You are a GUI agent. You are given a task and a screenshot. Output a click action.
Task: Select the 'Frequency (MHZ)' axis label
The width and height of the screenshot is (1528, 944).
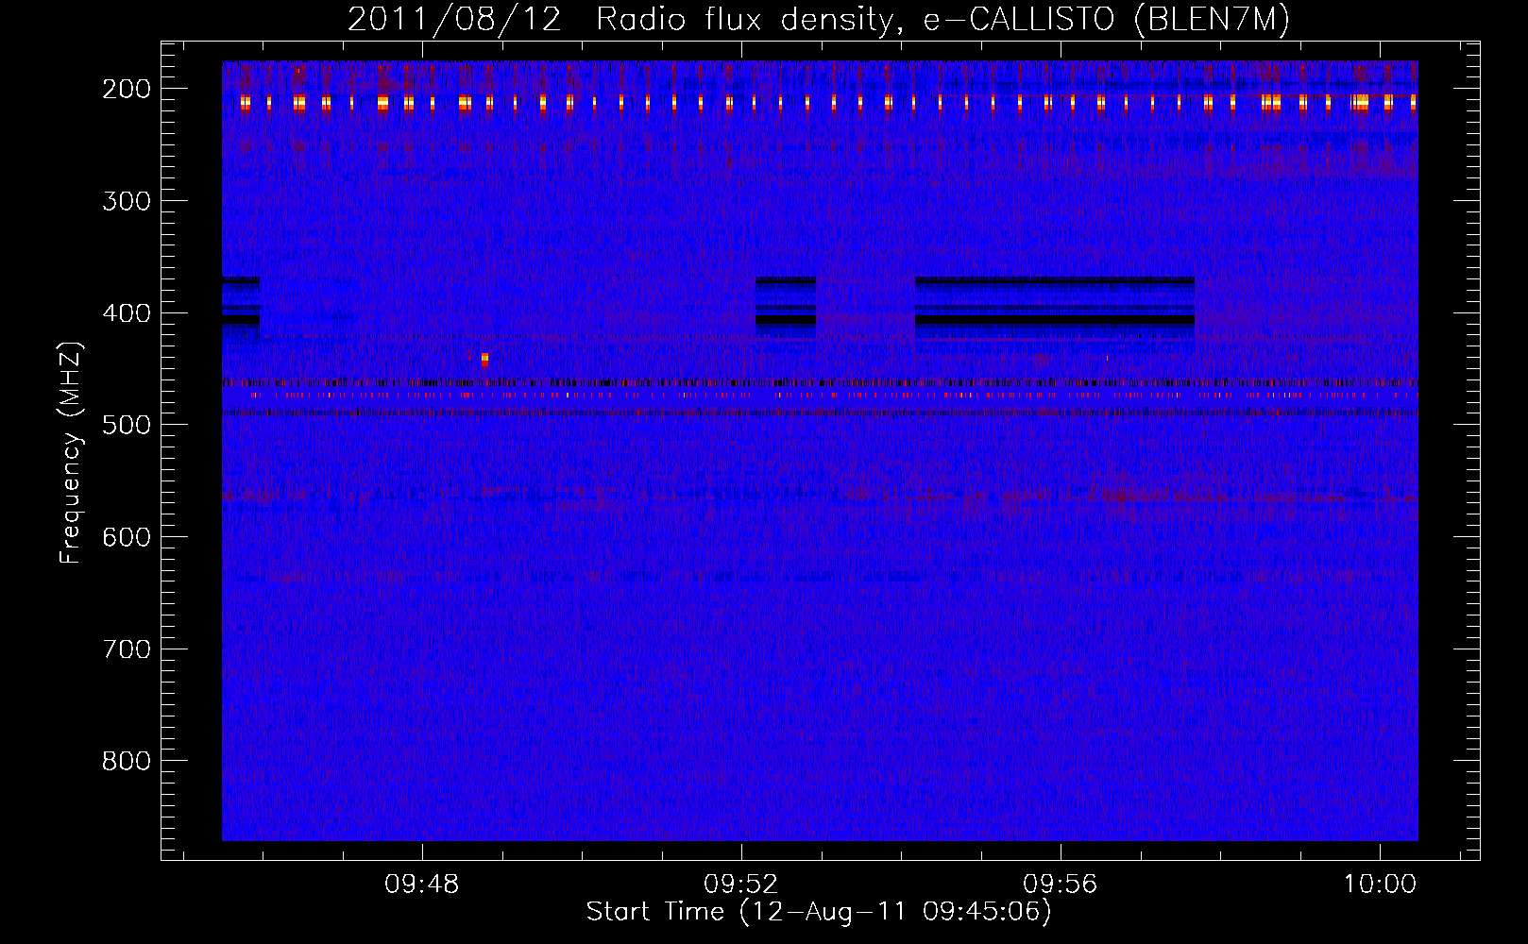point(71,453)
